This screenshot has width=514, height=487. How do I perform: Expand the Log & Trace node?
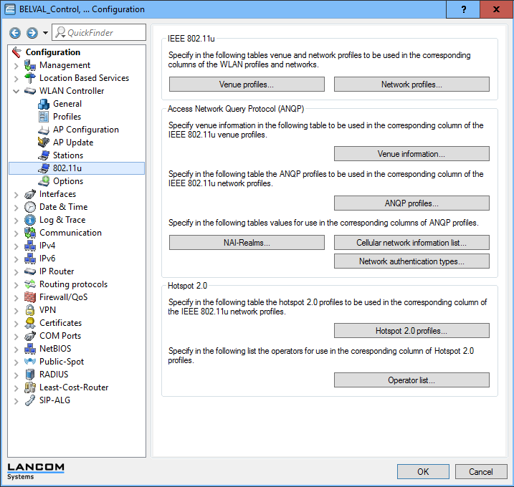pos(16,221)
